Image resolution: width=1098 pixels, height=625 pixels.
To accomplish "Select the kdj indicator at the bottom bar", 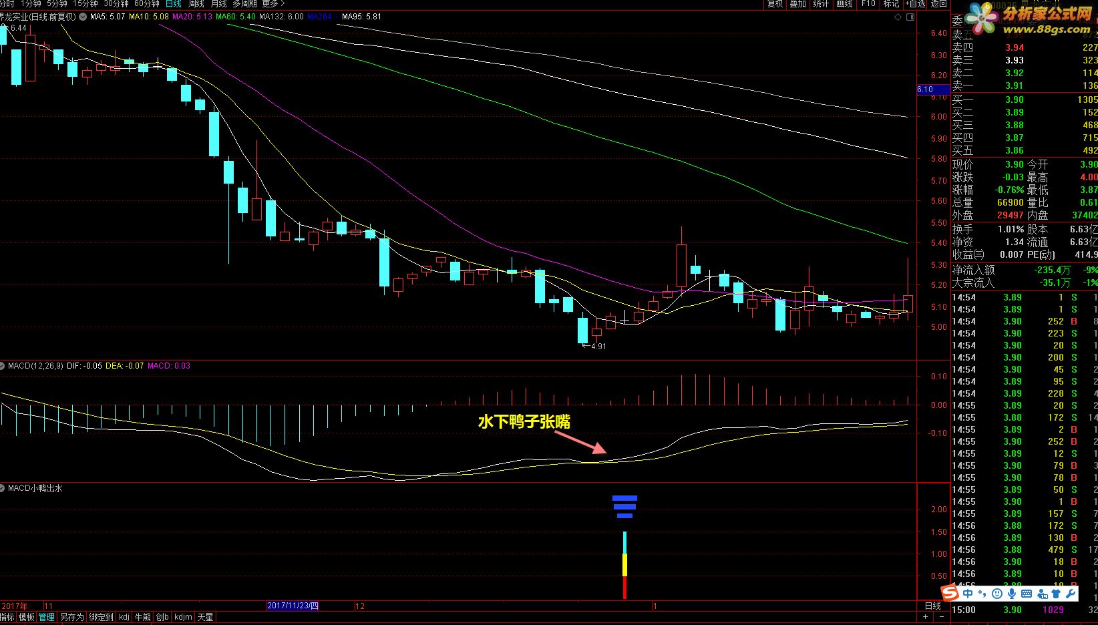I will (x=124, y=617).
